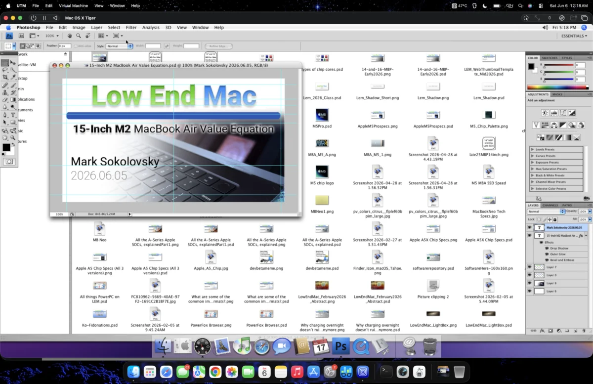Toggle the lock all layer button
The width and height of the screenshot is (593, 384).
(x=555, y=219)
